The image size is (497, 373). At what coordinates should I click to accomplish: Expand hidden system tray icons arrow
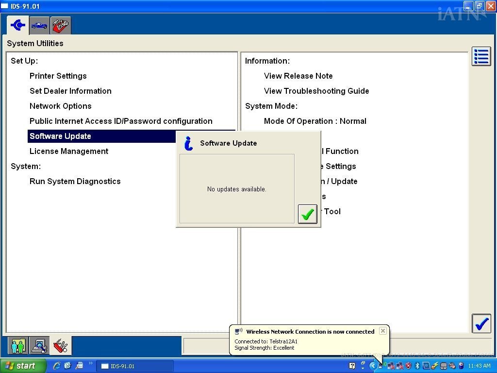pyautogui.click(x=373, y=366)
